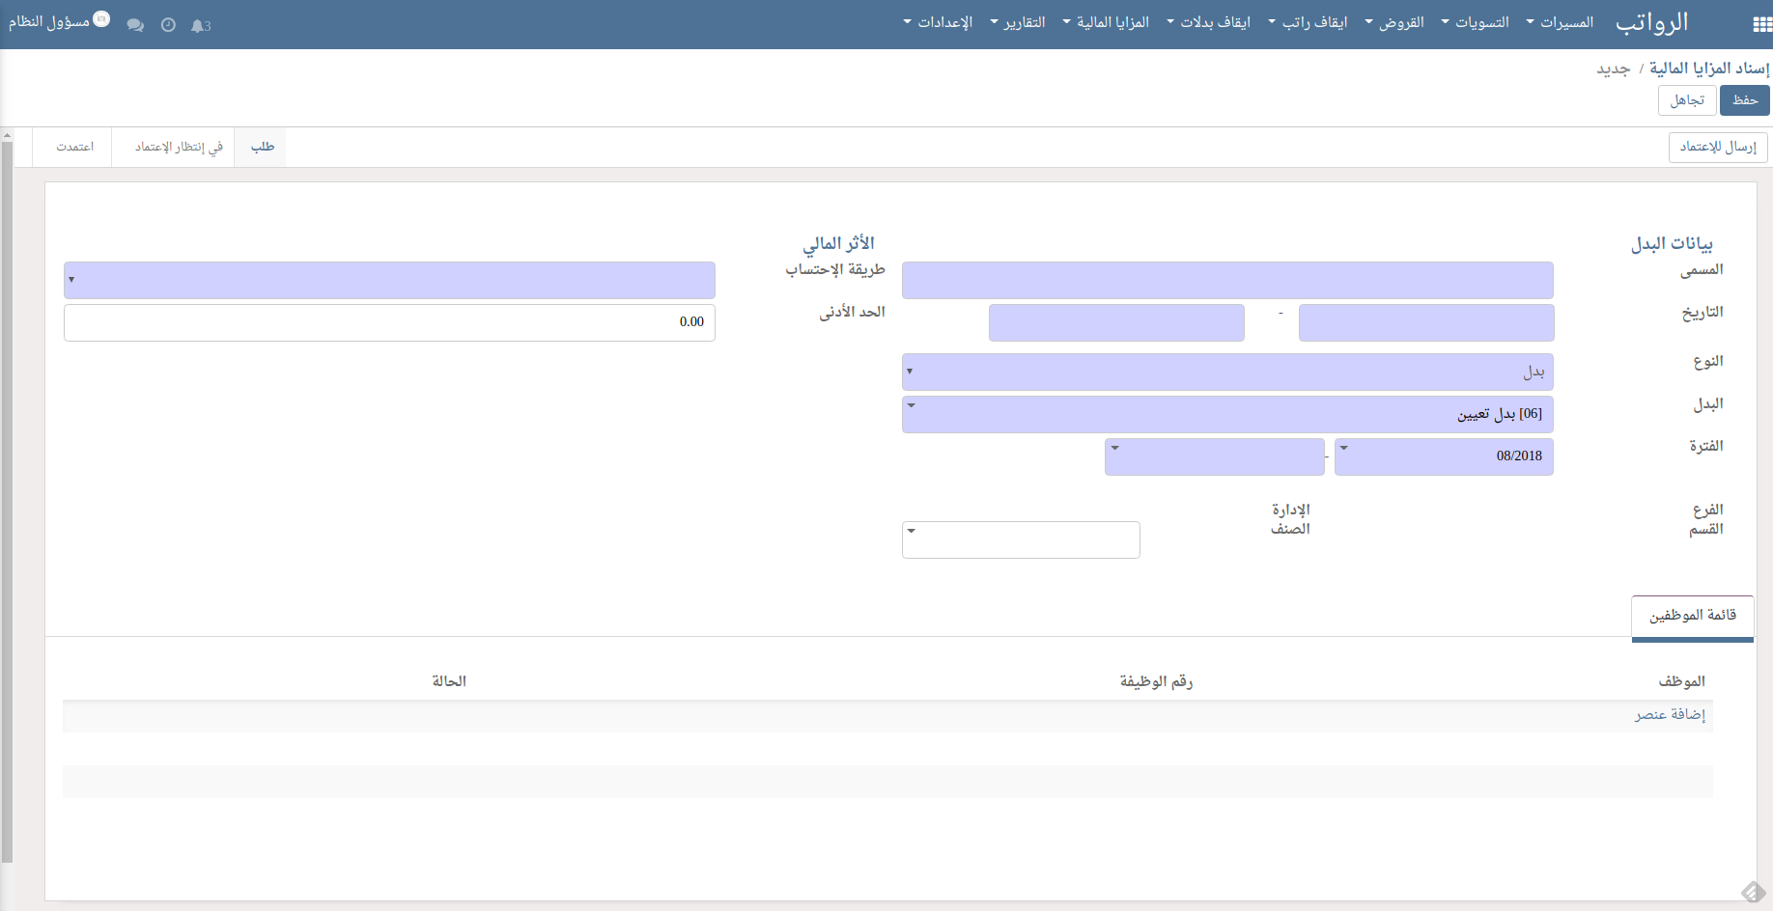
Task: Click the مسؤول النظام user avatar
Action: click(x=101, y=19)
